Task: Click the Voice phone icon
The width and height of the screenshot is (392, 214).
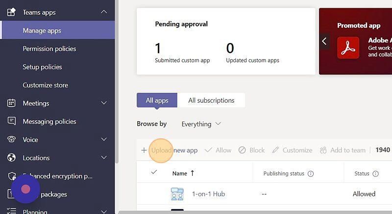Action: click(x=11, y=139)
